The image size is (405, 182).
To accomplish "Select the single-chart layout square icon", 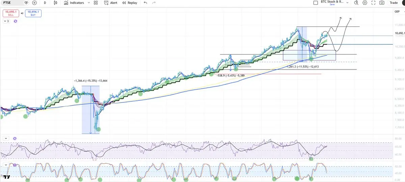I will [316, 3].
